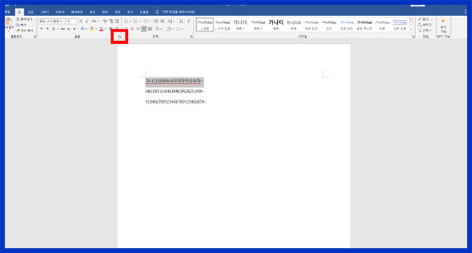Click the line 'ABCDEFGHIJKLMNOPQRSTUVW' in the document
The width and height of the screenshot is (472, 253).
175,91
